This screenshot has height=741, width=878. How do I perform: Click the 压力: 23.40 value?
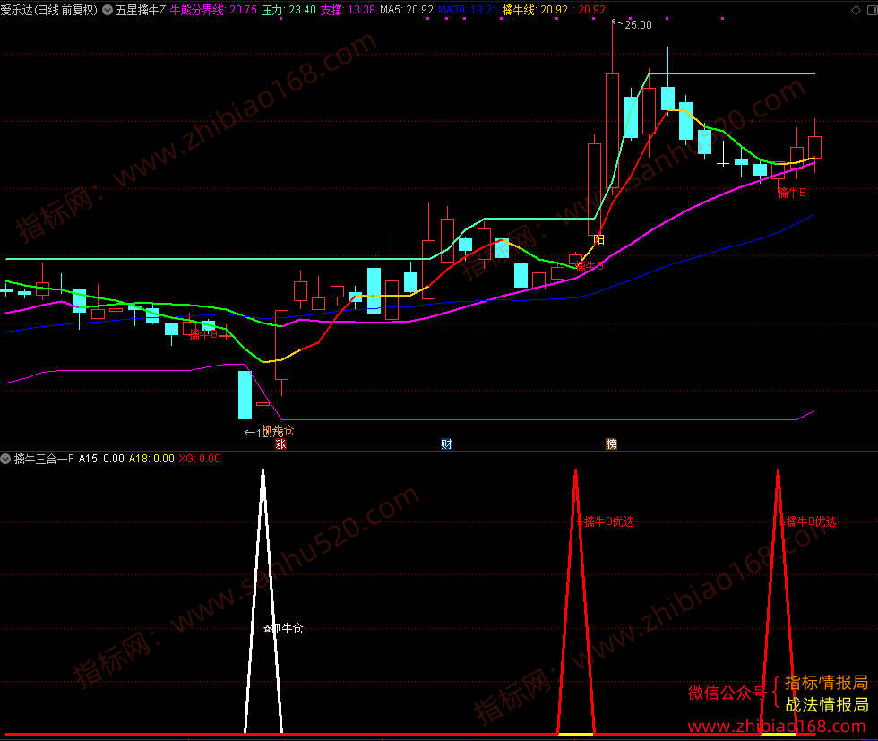tap(288, 10)
